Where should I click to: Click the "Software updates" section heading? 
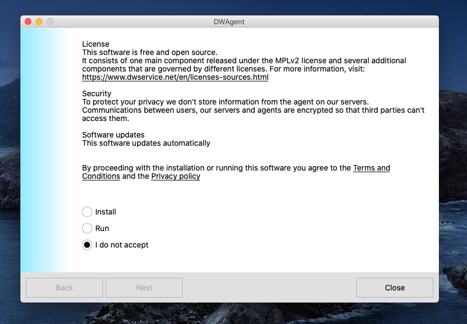(113, 135)
